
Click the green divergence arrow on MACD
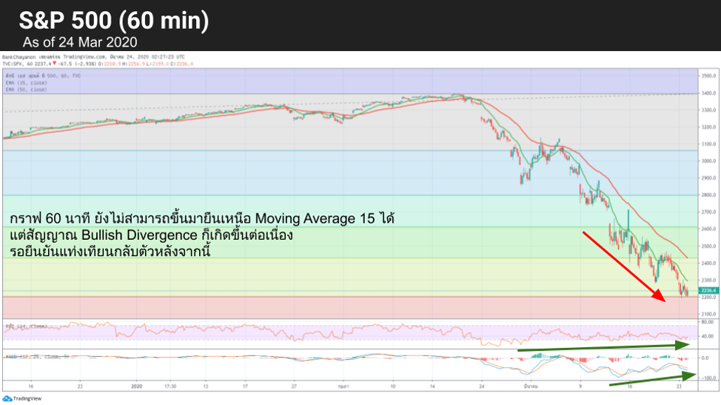(651, 379)
